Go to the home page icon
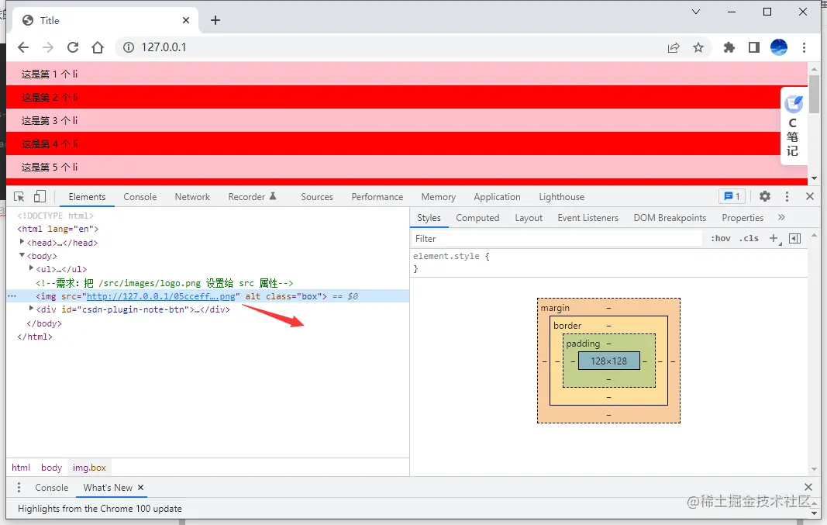 (98, 47)
